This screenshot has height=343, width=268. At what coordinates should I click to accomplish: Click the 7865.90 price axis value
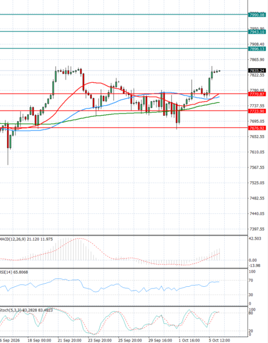coord(257,59)
